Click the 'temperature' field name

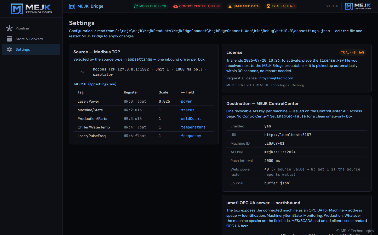(193, 127)
